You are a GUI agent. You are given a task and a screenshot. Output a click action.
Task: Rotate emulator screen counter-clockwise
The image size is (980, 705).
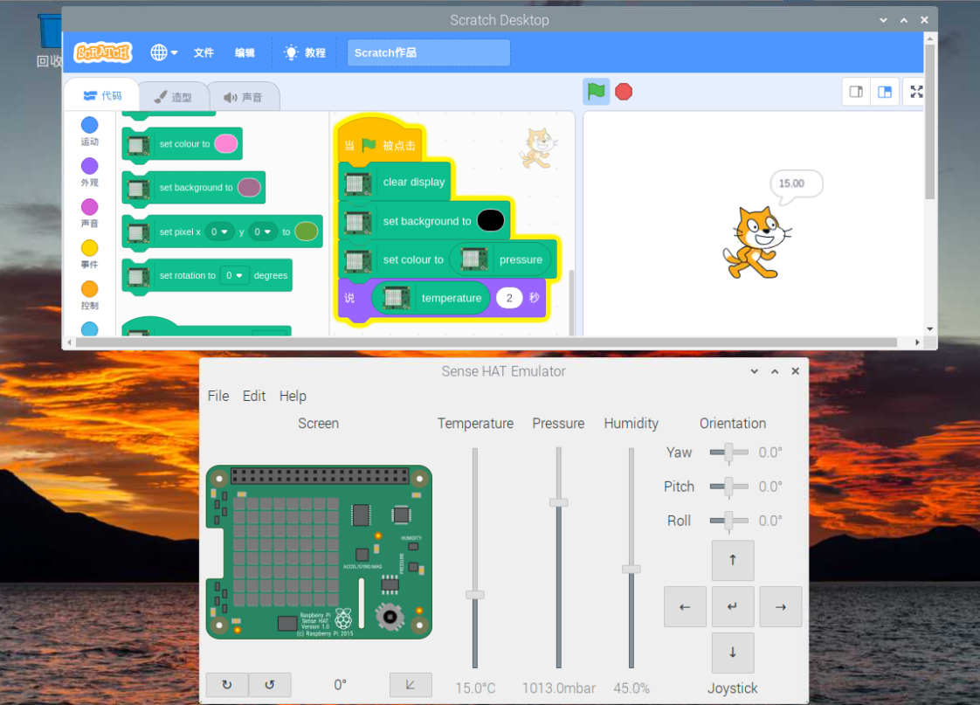[270, 685]
